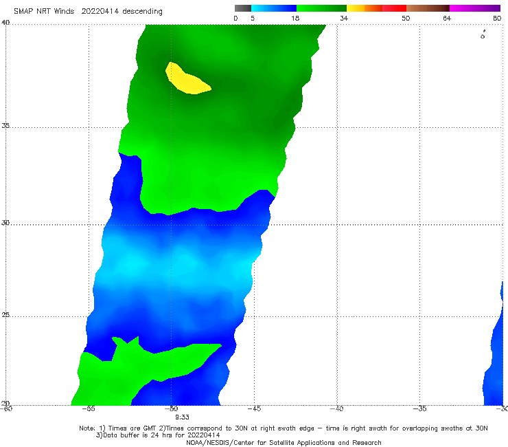Click the green 18-34 segment of the color bar
The image size is (508, 447).
(x=321, y=8)
